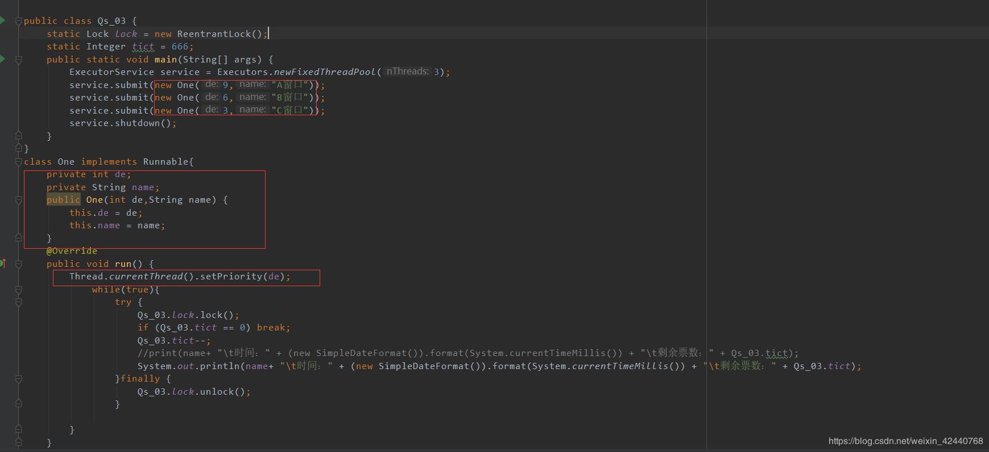989x452 pixels.
Task: Click the override gutter icon beside run()
Action: click(3, 263)
